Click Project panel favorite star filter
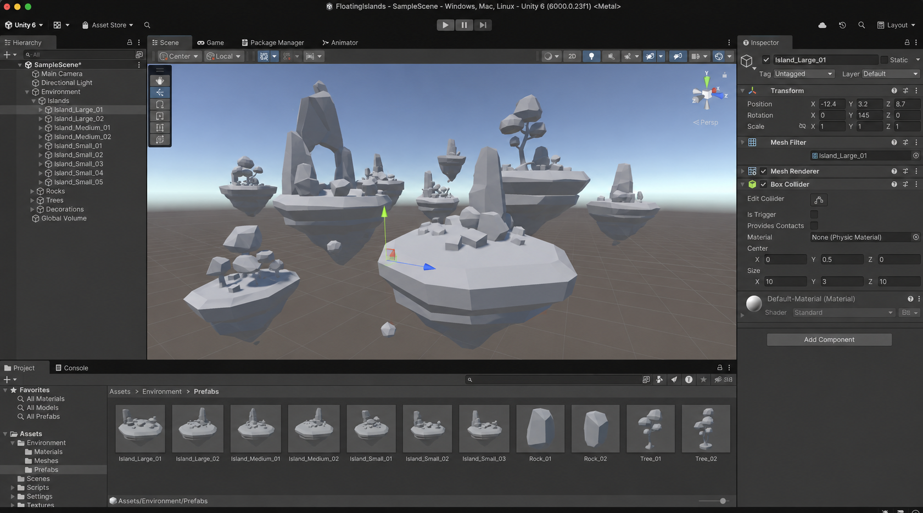 (x=703, y=380)
